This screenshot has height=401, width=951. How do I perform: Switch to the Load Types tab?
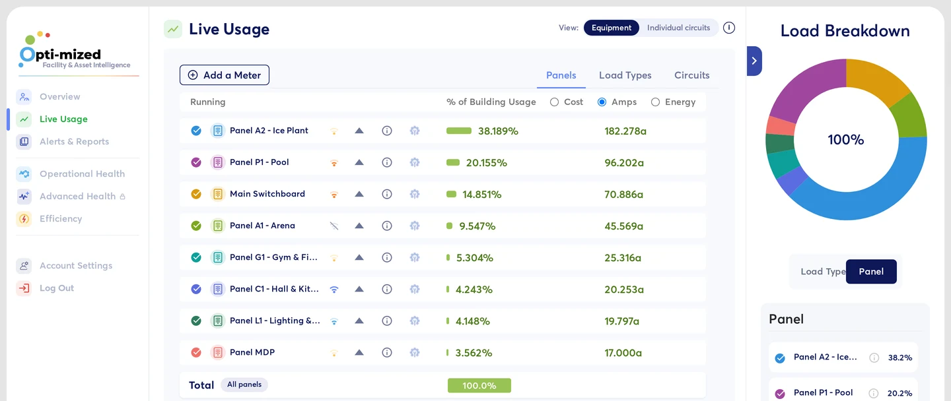tap(625, 75)
